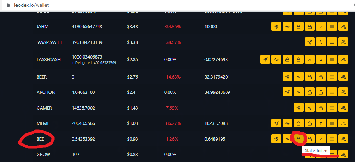355x162 pixels.
Task: Open GROW users icon
Action: (343, 155)
